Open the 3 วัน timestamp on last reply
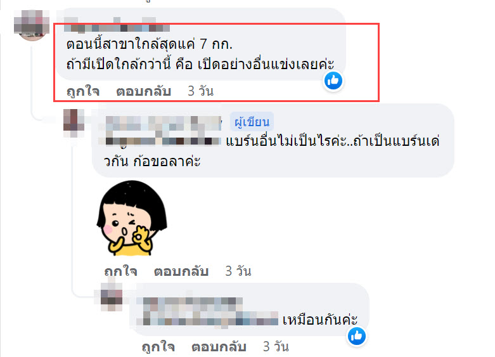495x357 pixels. point(276,346)
